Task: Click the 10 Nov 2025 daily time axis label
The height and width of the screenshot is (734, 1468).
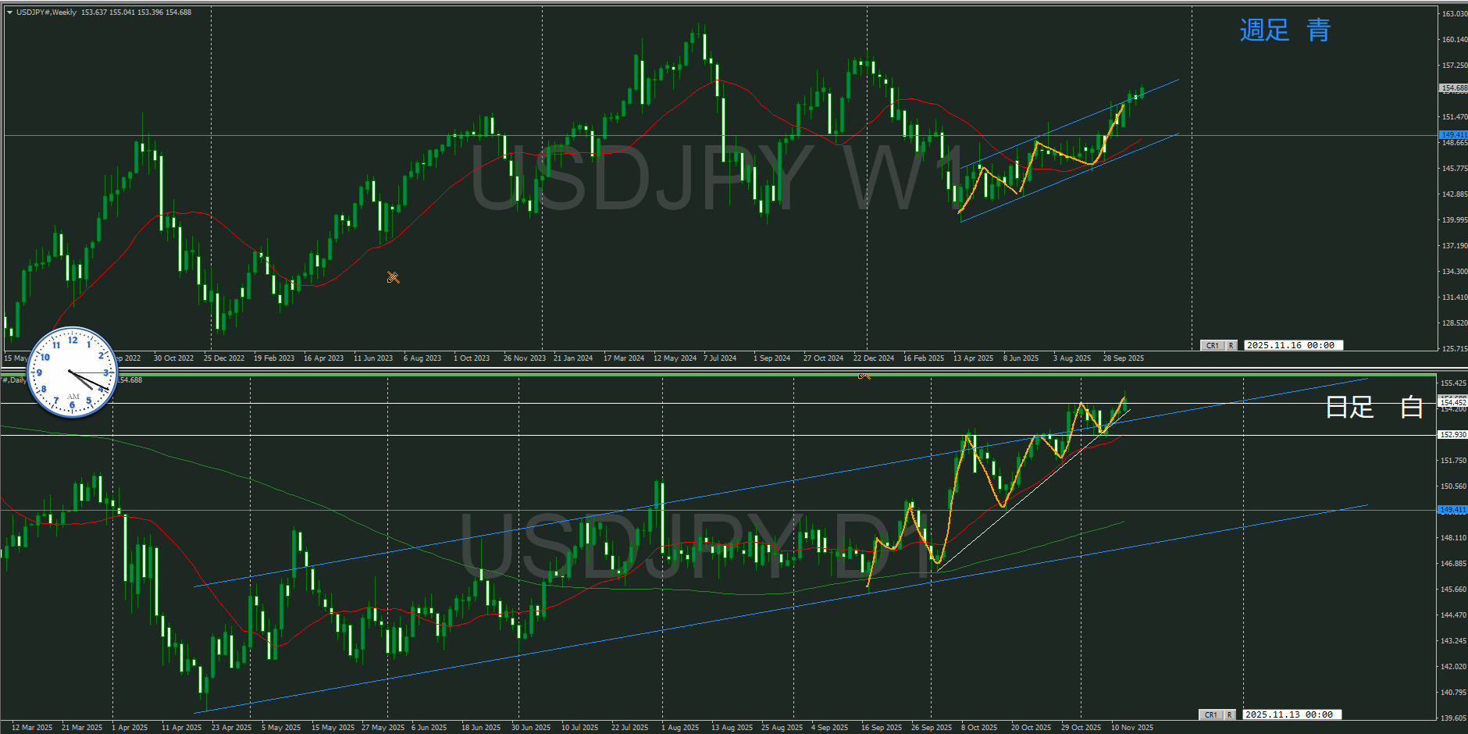Action: tap(1132, 727)
